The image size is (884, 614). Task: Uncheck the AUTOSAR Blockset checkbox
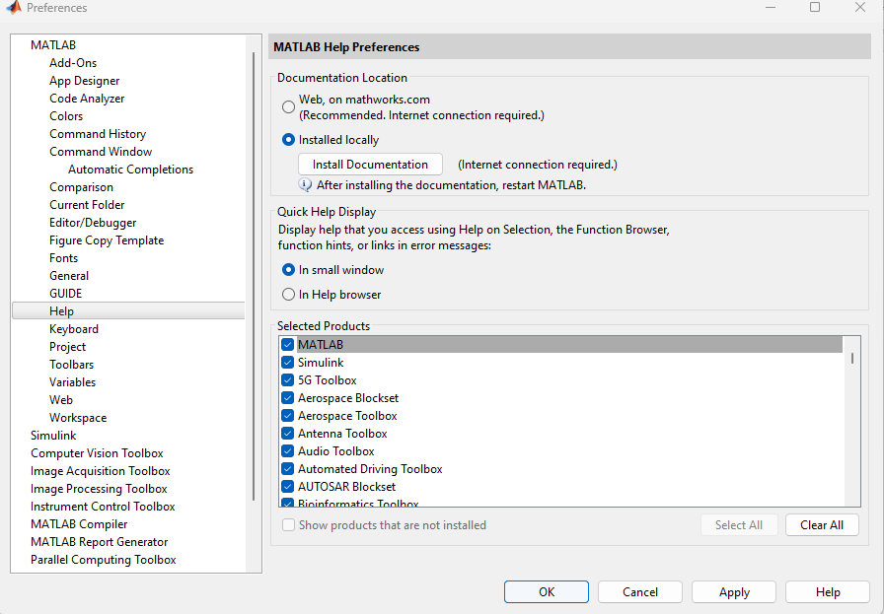point(287,487)
